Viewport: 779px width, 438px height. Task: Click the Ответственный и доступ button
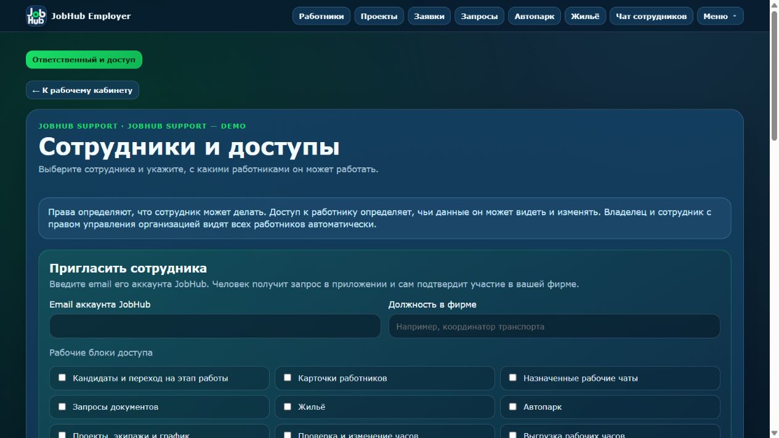[x=84, y=60]
